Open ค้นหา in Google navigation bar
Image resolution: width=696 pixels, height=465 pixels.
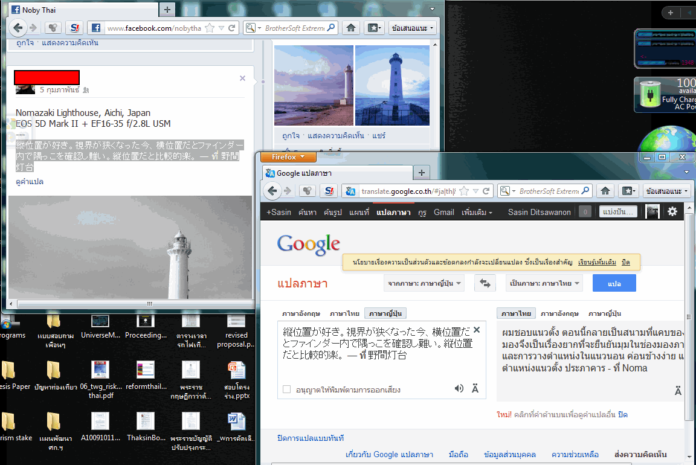[308, 212]
